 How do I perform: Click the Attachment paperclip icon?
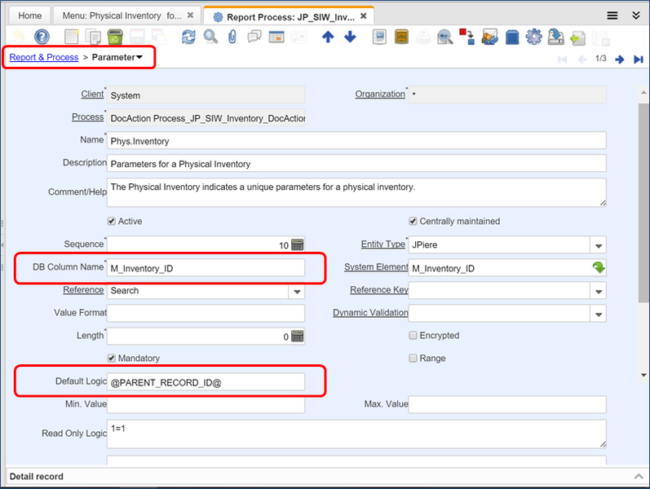232,37
